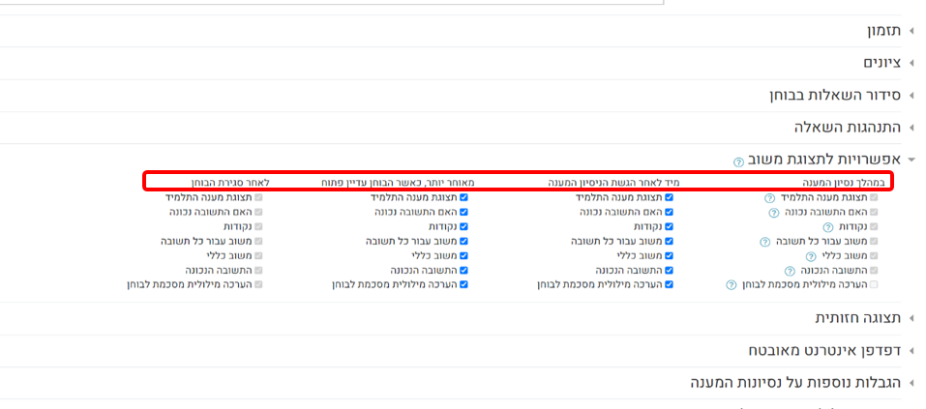The width and height of the screenshot is (926, 409).
Task: Open the 'דפדפן אינטרנט מאובטח' section heading
Action: (824, 350)
